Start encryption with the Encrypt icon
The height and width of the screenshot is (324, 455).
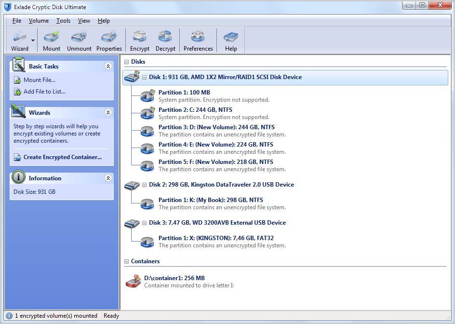(139, 40)
